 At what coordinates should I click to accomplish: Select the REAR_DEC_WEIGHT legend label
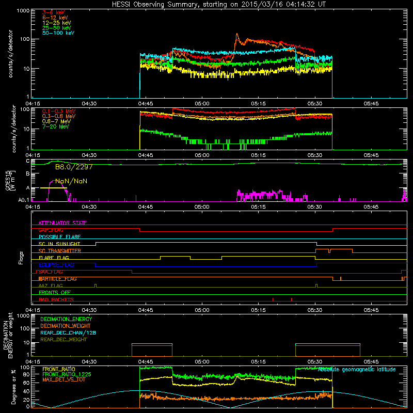pyautogui.click(x=63, y=340)
